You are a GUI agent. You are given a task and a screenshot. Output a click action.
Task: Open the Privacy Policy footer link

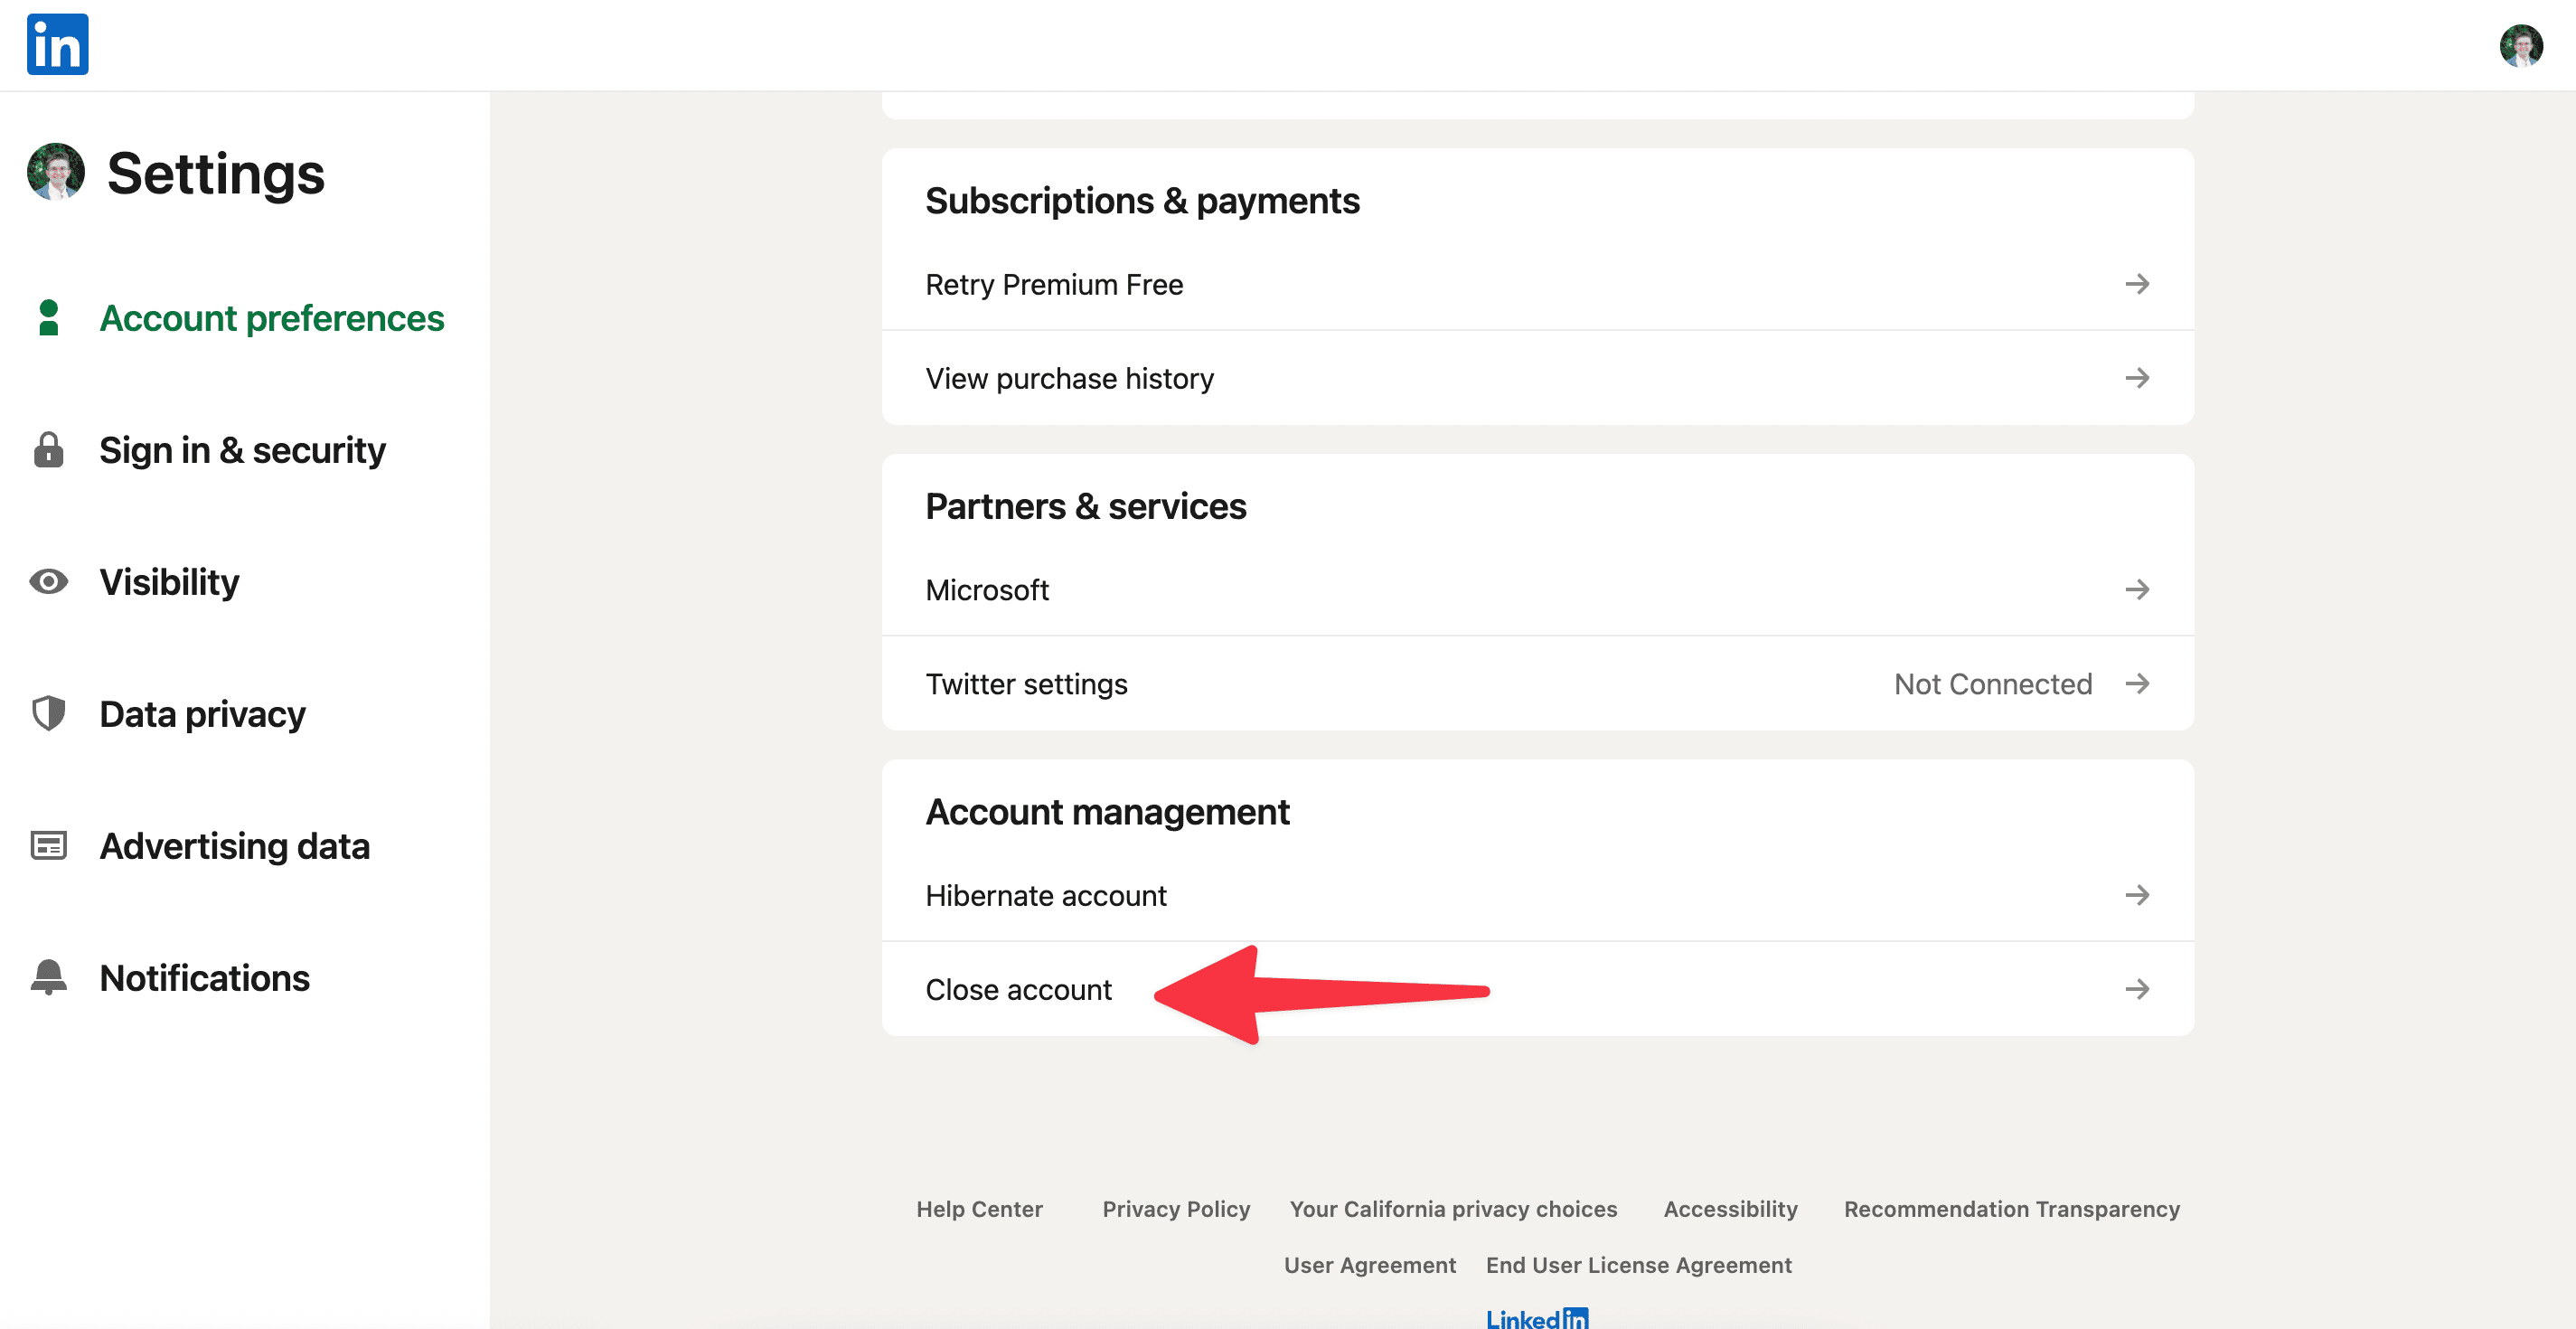pyautogui.click(x=1176, y=1209)
